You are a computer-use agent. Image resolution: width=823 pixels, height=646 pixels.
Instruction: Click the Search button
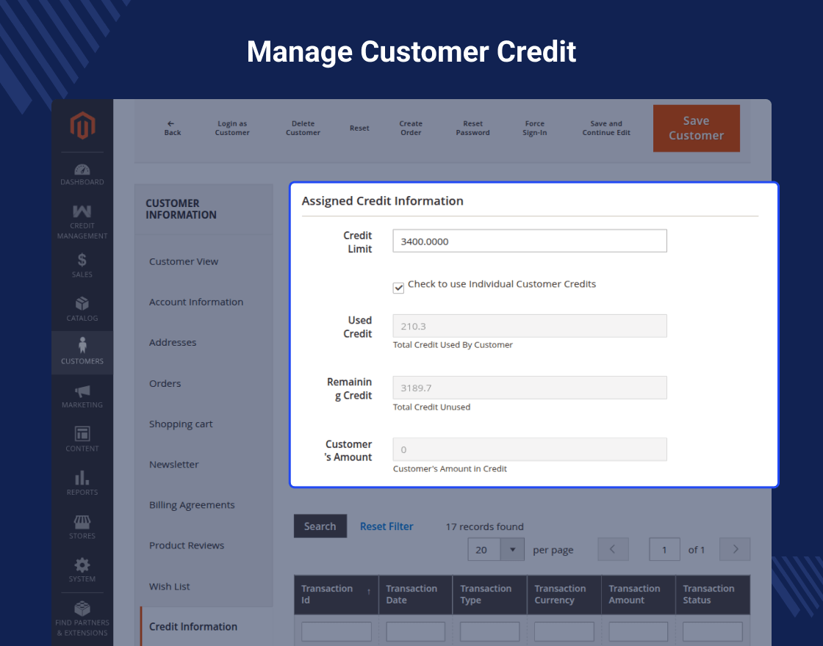click(x=320, y=526)
